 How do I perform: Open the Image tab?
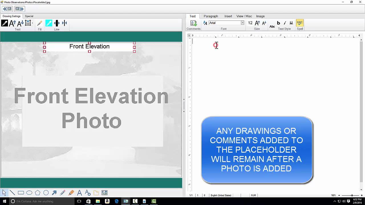(260, 16)
